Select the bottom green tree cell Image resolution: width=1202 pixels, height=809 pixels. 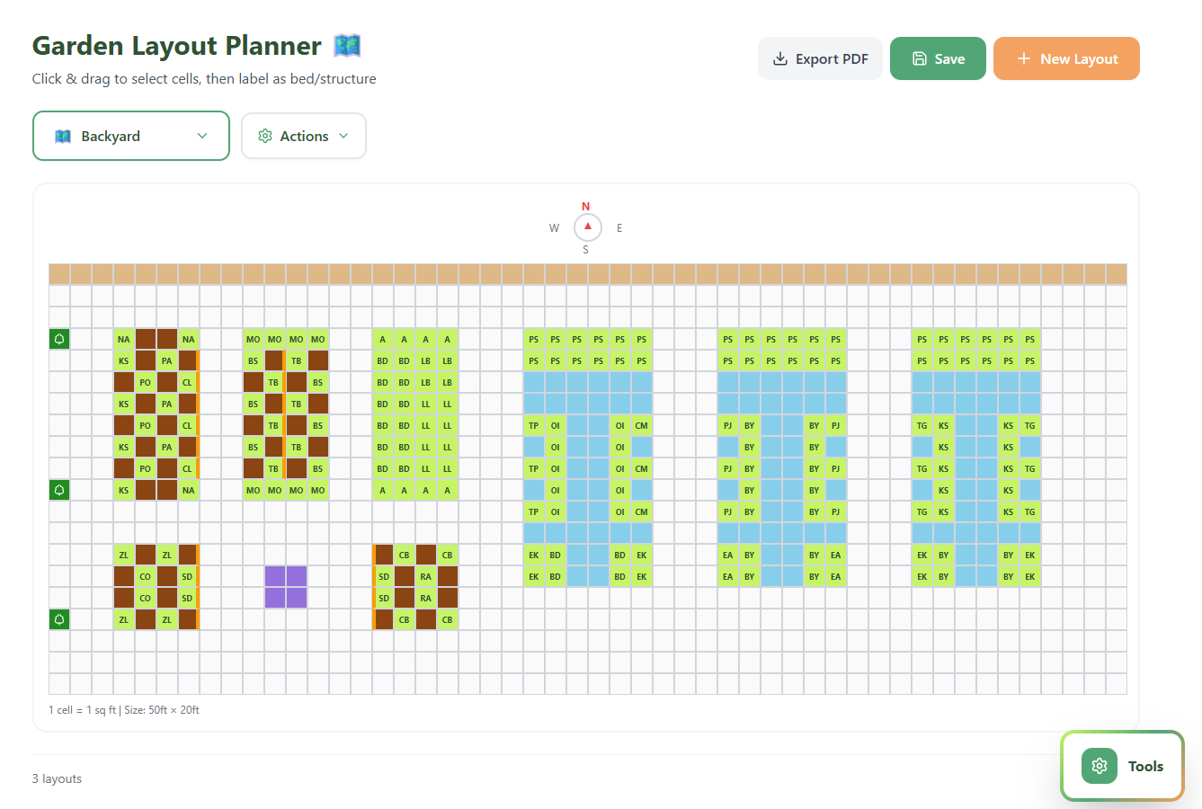click(59, 619)
